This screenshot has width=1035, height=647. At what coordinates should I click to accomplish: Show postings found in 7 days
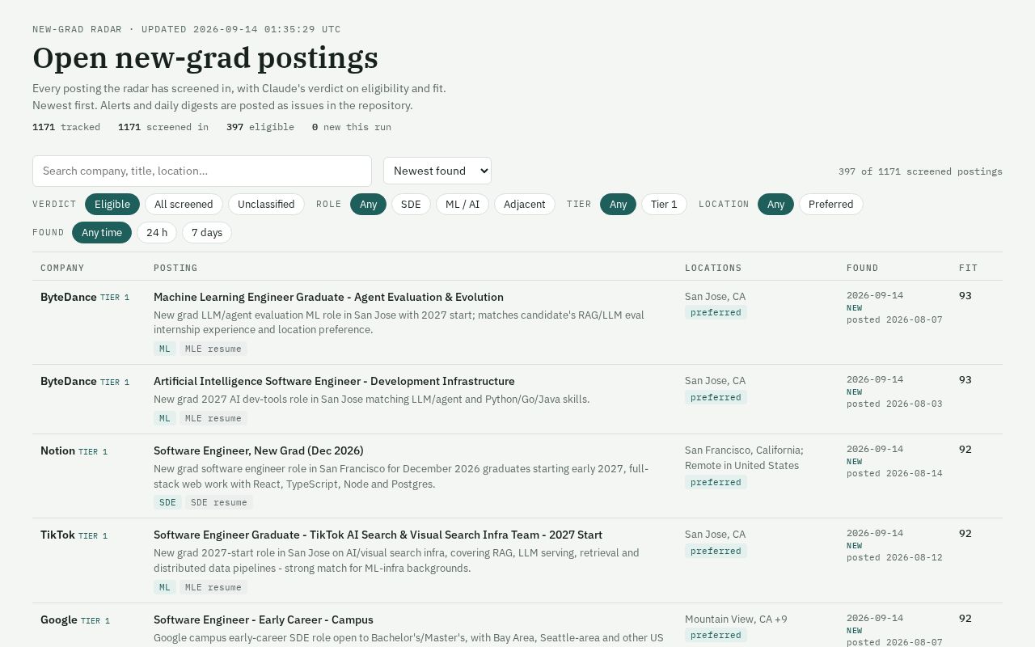click(207, 232)
